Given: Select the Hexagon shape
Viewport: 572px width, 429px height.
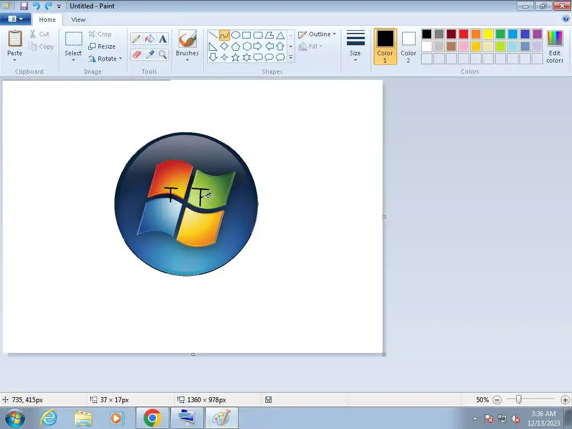Looking at the screenshot, I should point(246,46).
